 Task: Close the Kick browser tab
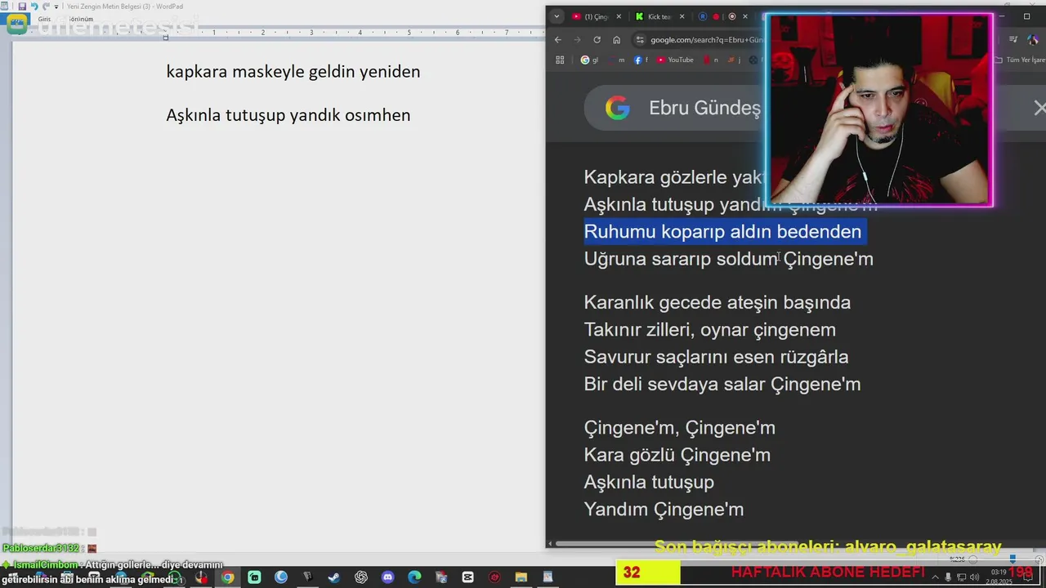click(682, 16)
